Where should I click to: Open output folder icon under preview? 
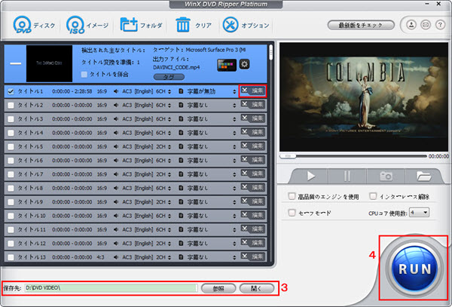pos(423,176)
